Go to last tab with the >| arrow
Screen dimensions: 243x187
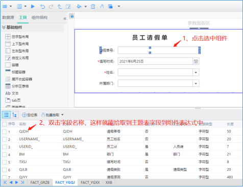tap(22, 182)
